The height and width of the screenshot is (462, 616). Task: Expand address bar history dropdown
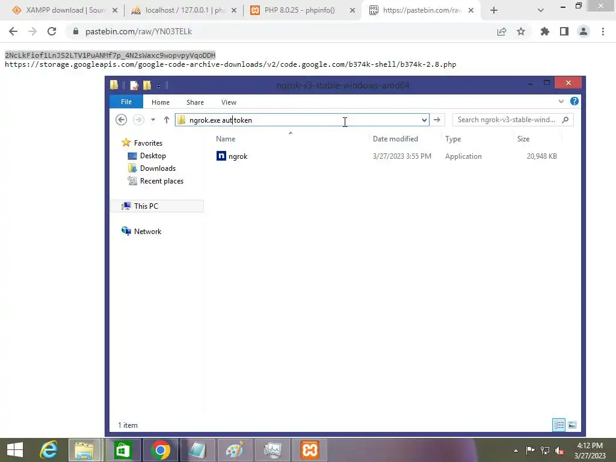tap(424, 120)
